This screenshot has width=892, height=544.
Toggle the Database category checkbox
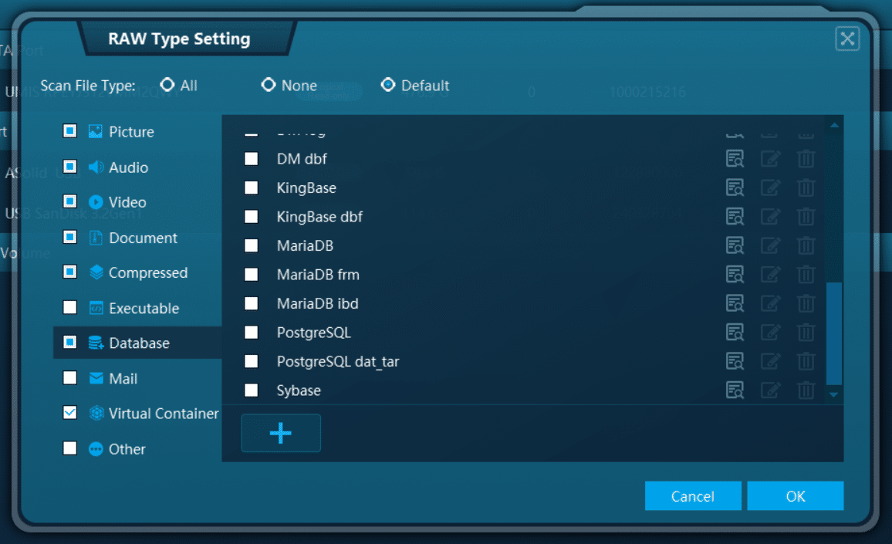tap(70, 342)
